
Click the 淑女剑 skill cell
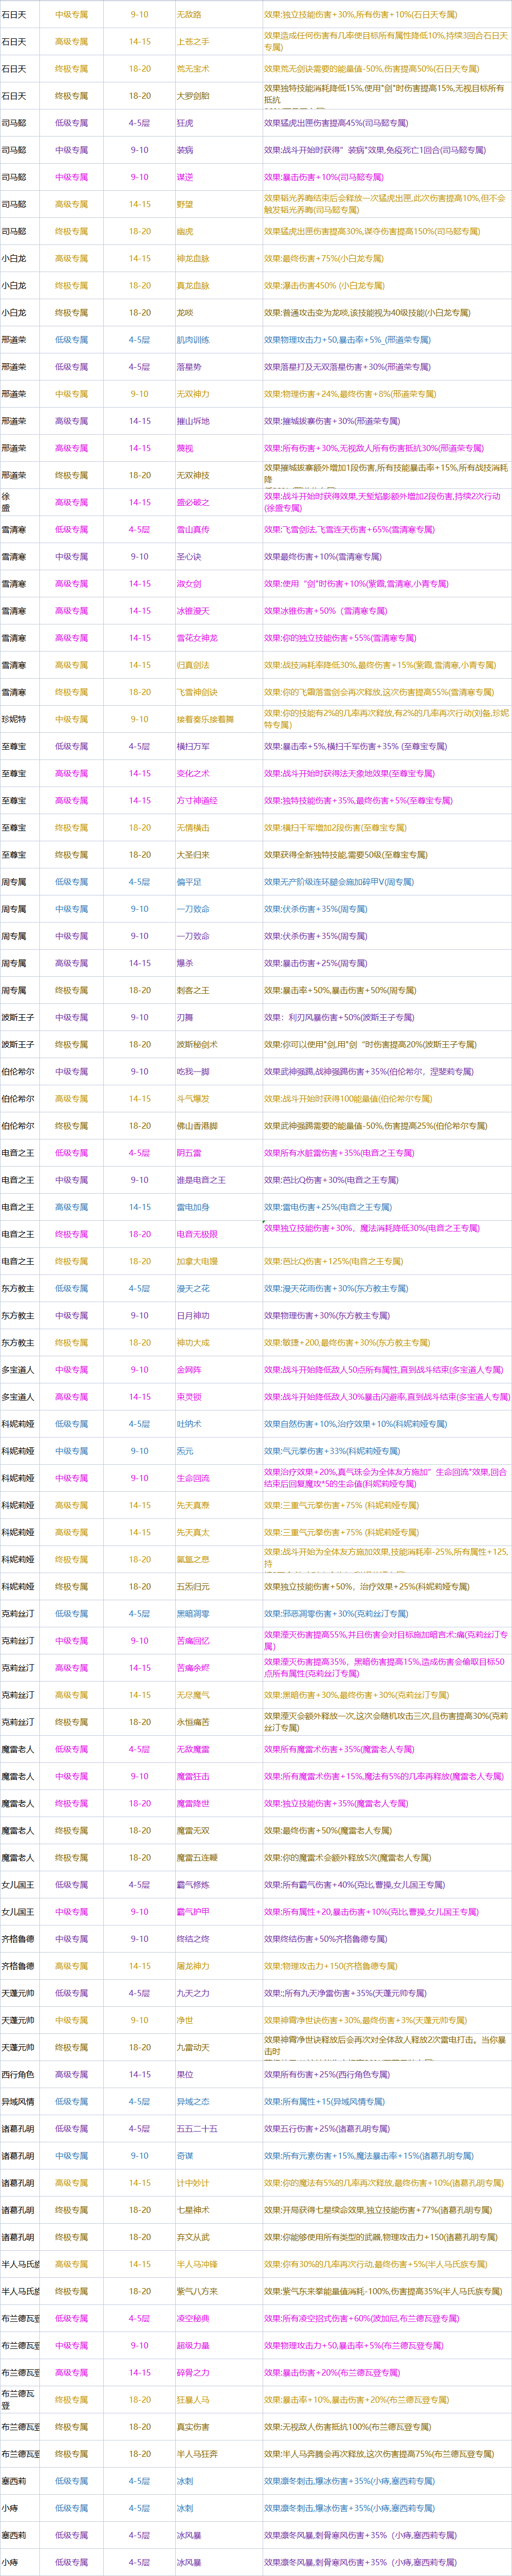coord(189,583)
